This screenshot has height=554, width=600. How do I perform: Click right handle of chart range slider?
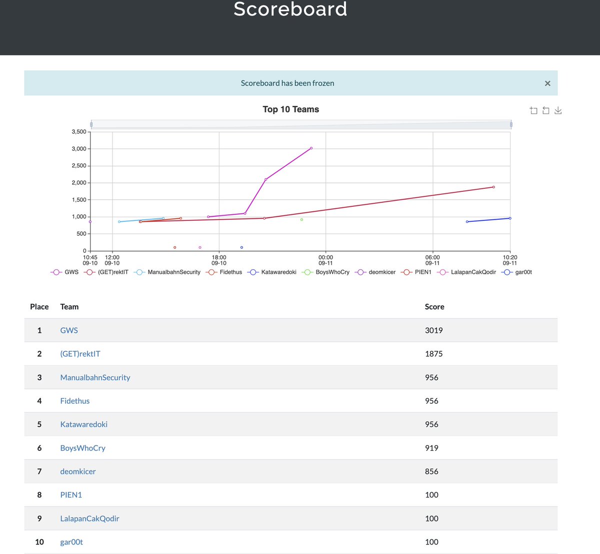tap(511, 124)
